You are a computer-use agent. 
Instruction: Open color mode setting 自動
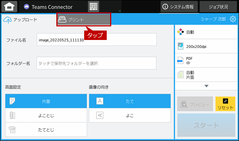coord(206,32)
